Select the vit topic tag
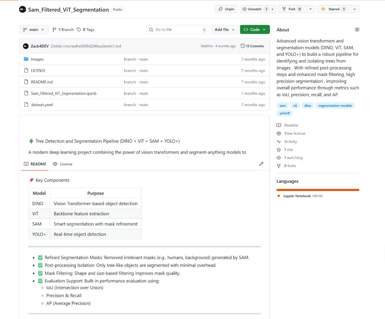 (295, 105)
